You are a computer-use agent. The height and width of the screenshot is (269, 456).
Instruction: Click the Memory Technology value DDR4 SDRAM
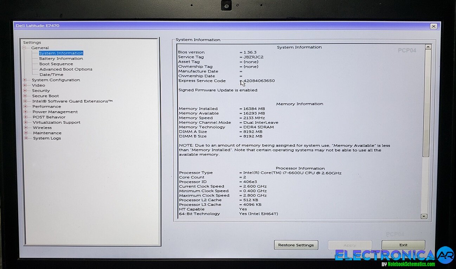pyautogui.click(x=258, y=127)
